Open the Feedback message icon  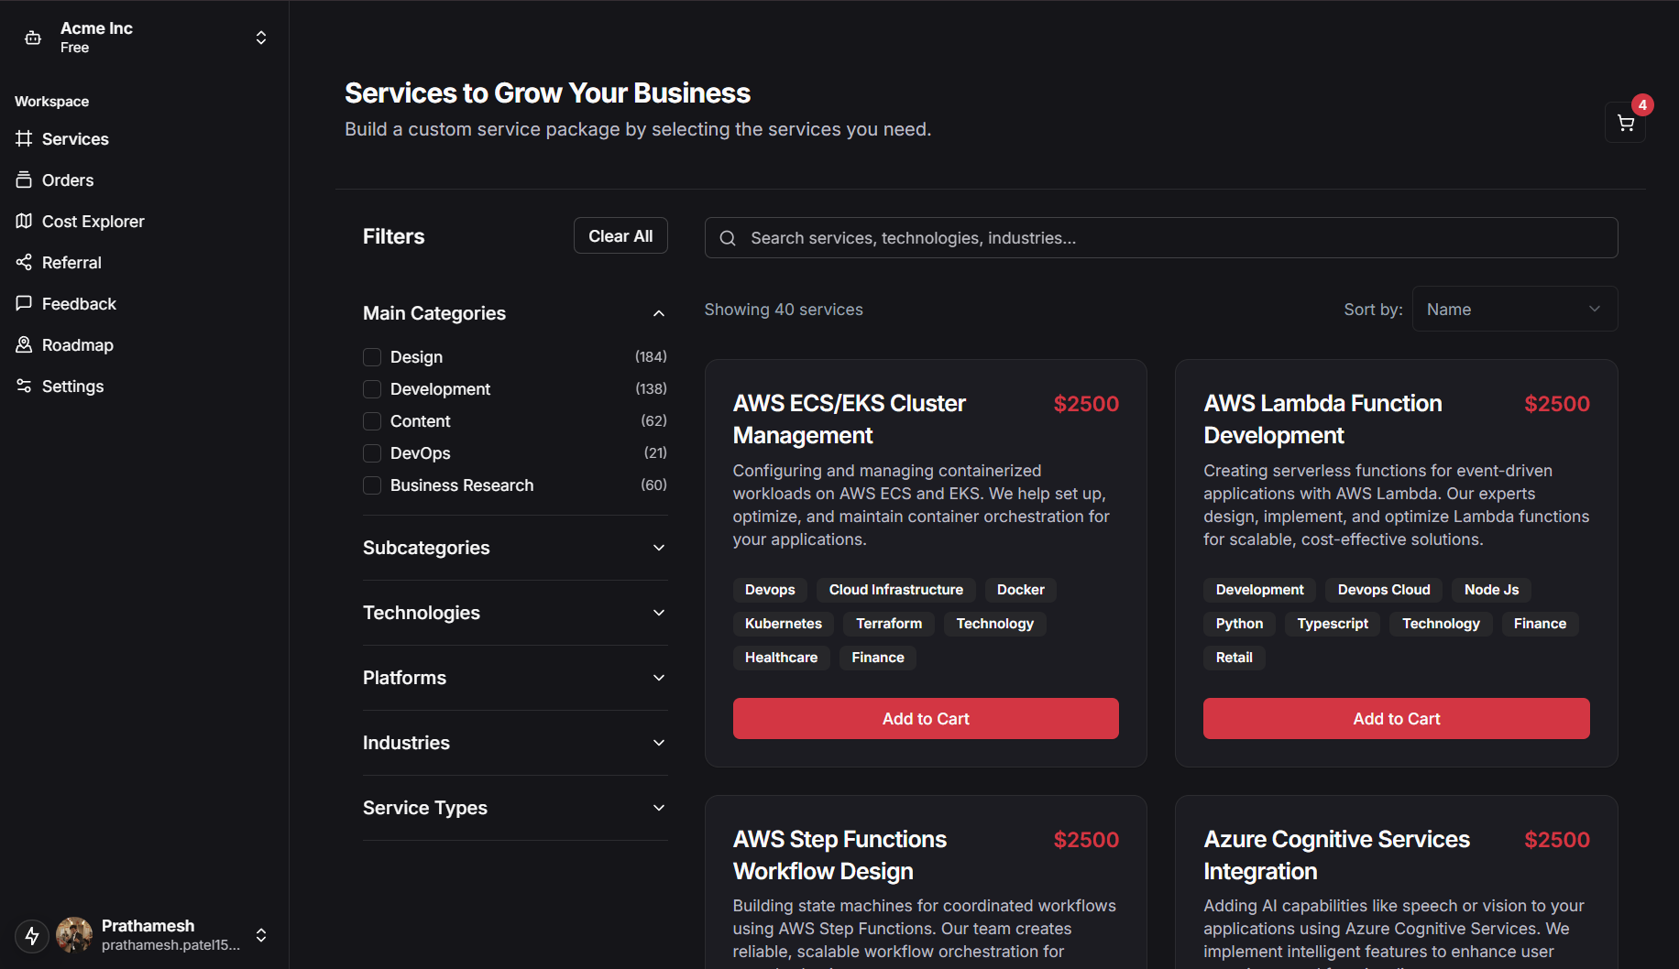(24, 304)
